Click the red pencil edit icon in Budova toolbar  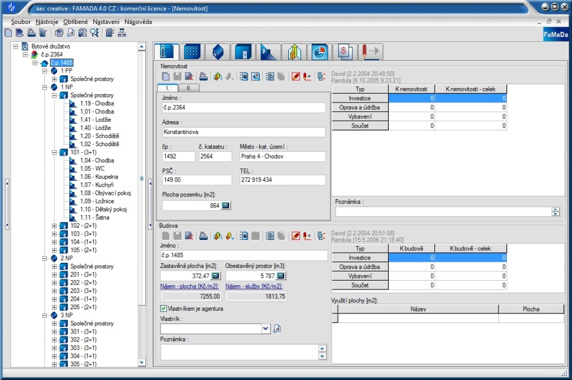coord(296,236)
